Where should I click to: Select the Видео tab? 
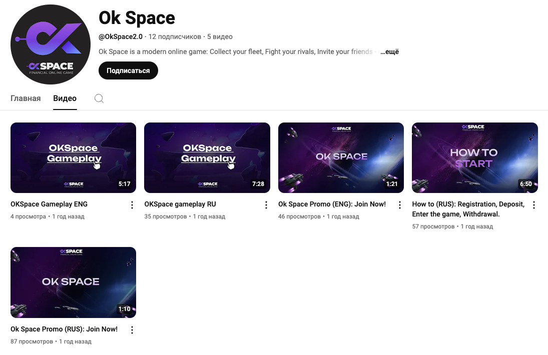[65, 98]
